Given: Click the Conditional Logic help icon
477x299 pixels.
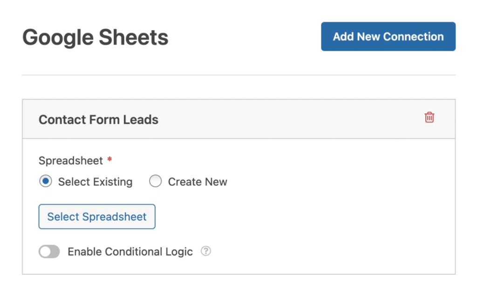Looking at the screenshot, I should pos(205,252).
